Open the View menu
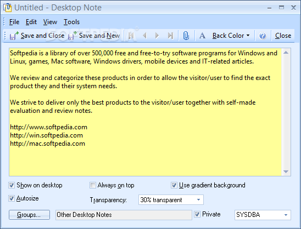The height and width of the screenshot is (229, 301). click(50, 22)
